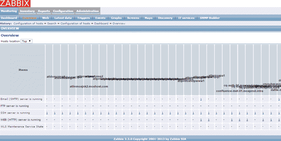Image resolution: width=281 pixels, height=141 pixels.
Task: Switch to the Inventory tab
Action: point(27,11)
